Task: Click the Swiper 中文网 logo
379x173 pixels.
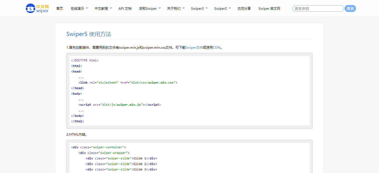Action: (37, 8)
